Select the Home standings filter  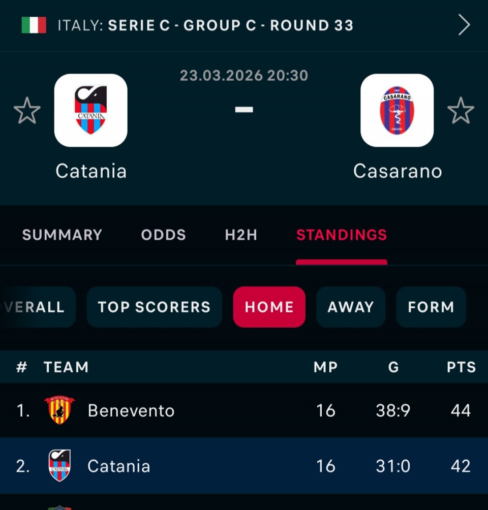click(x=269, y=307)
